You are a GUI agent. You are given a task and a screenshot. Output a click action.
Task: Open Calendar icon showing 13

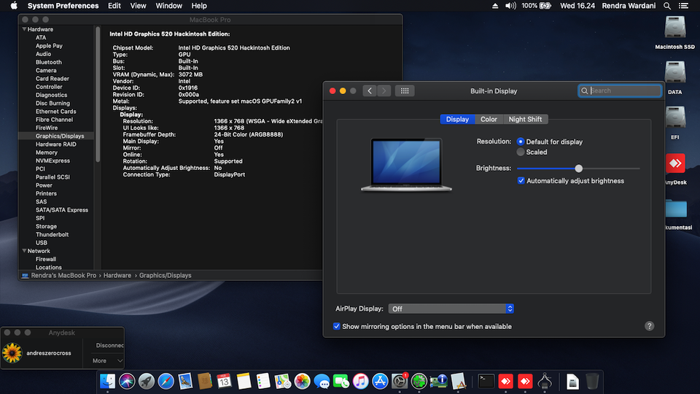[x=224, y=381]
